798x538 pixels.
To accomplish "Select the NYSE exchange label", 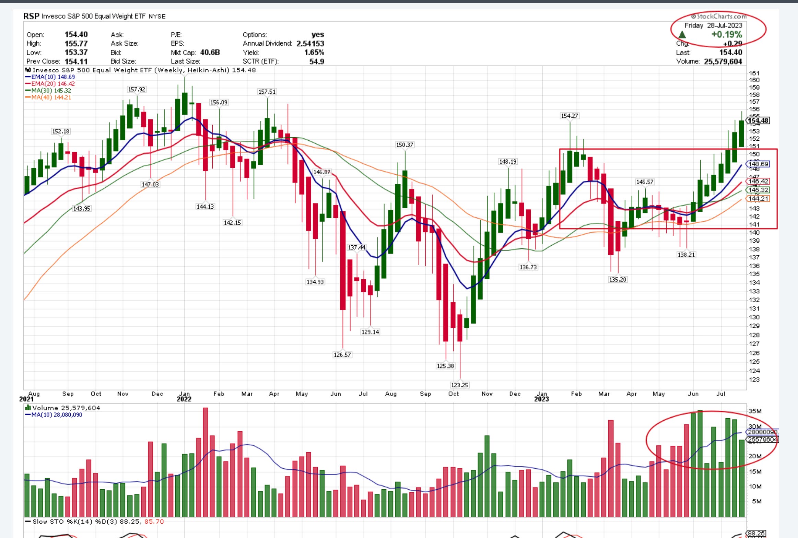I will (157, 16).
